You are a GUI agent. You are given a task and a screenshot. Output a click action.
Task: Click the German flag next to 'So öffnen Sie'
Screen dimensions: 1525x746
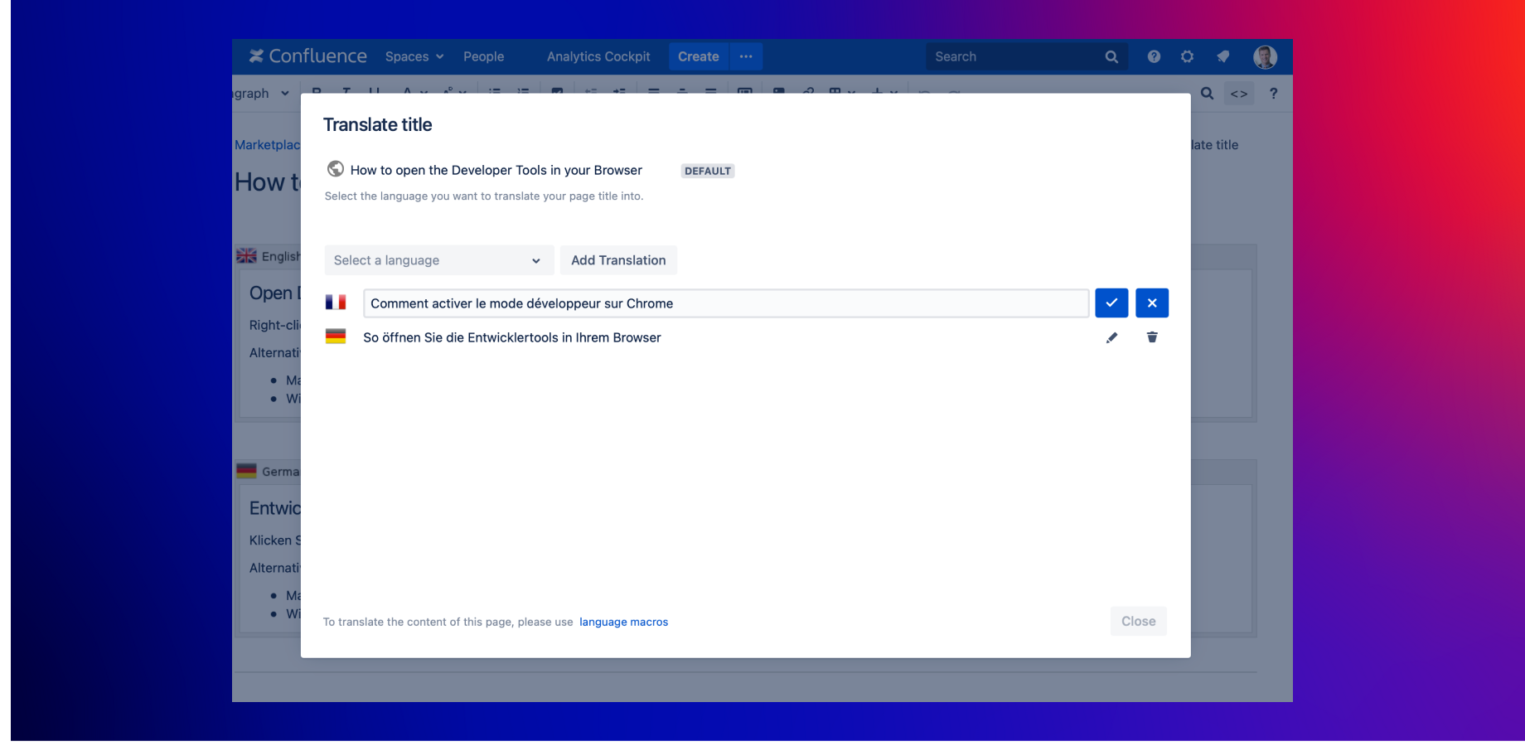point(336,337)
